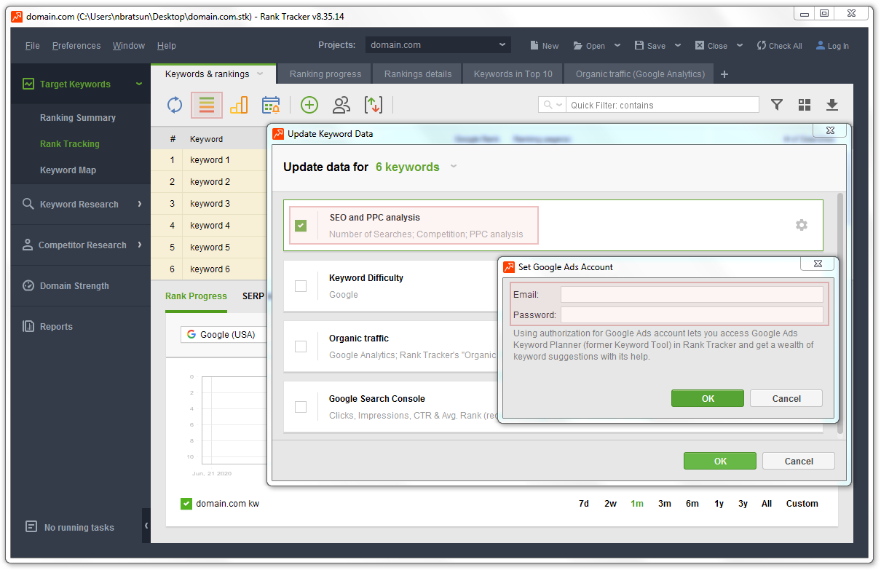This screenshot has width=881, height=570.
Task: Open the Organic traffic (Google Analytics) tab
Action: click(x=640, y=74)
